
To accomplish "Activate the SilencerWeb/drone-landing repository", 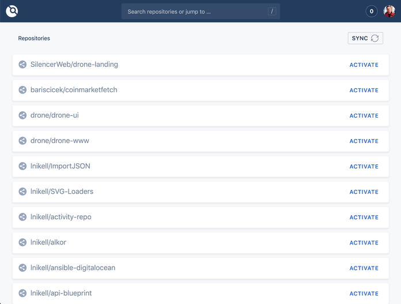I will coord(364,65).
